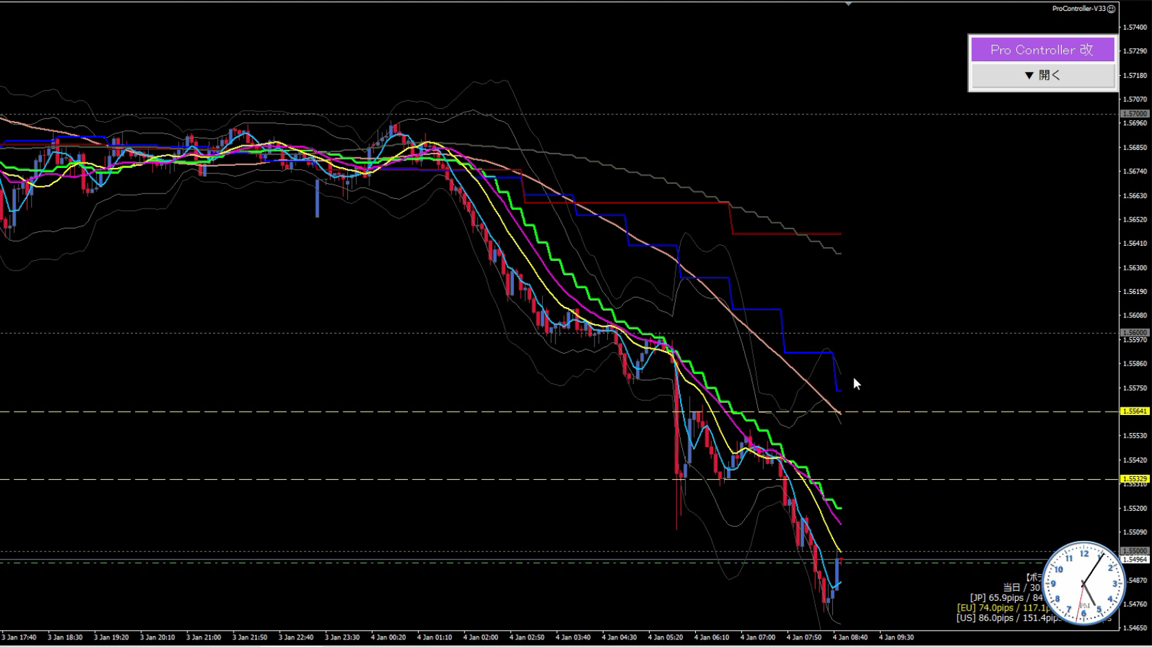Image resolution: width=1152 pixels, height=647 pixels.
Task: Click the 3 Jan 21:00 time axis label
Action: [203, 637]
